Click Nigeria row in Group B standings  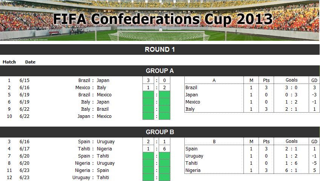pos(252,170)
